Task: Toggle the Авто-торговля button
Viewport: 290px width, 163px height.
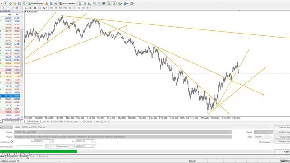Action: tap(68, 3)
